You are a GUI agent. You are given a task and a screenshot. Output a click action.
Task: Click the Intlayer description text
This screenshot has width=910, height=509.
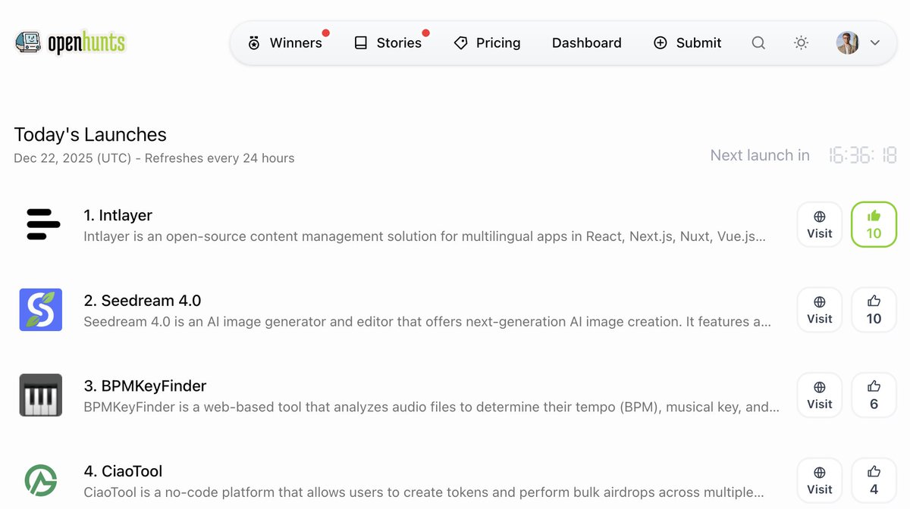tap(425, 236)
